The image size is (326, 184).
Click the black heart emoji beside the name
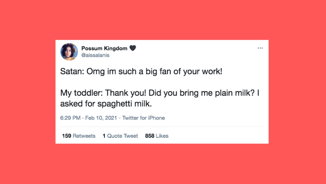pyautogui.click(x=133, y=48)
